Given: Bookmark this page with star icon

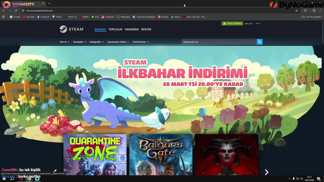Looking at the screenshot, I should tap(297, 11).
